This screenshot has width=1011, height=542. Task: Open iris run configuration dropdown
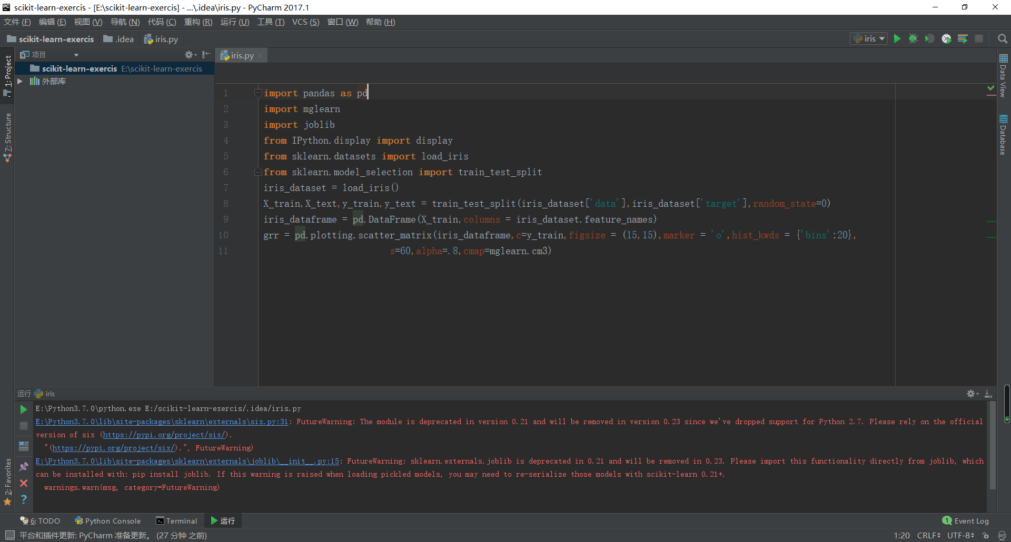tap(869, 38)
